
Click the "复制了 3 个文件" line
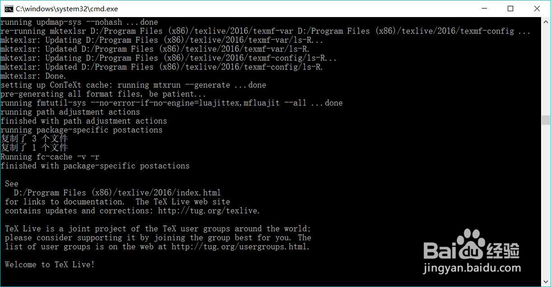34,139
